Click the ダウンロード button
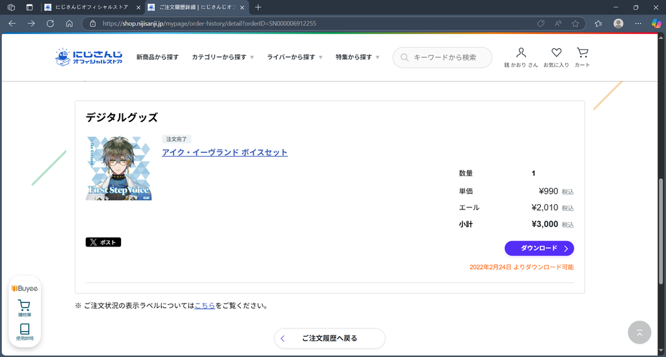Image resolution: width=666 pixels, height=357 pixels. pos(539,248)
